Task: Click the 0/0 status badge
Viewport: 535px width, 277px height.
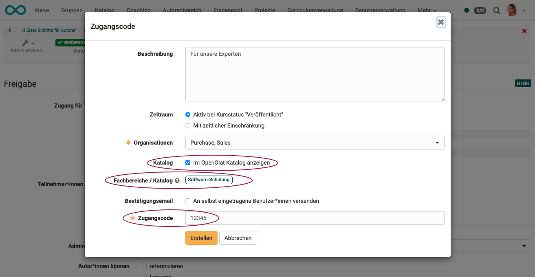Action: (x=480, y=11)
